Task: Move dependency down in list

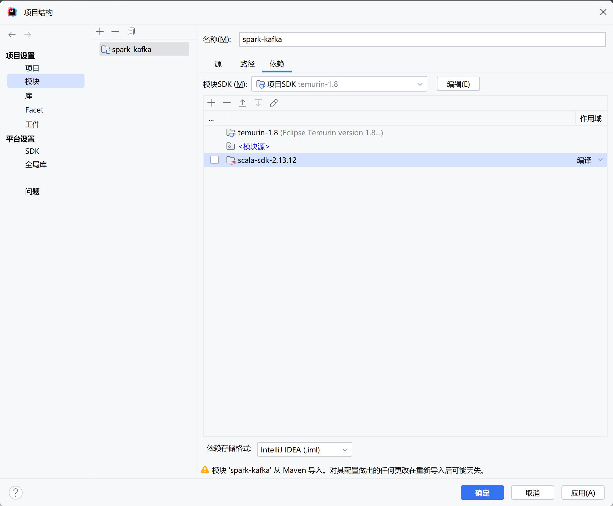Action: coord(258,103)
